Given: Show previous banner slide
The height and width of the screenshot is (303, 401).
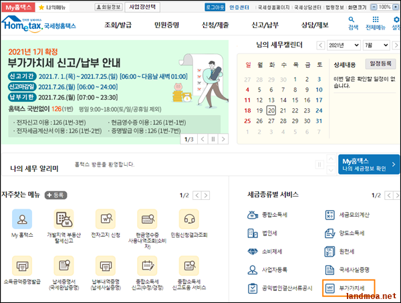Looking at the screenshot, I should (x=203, y=139).
